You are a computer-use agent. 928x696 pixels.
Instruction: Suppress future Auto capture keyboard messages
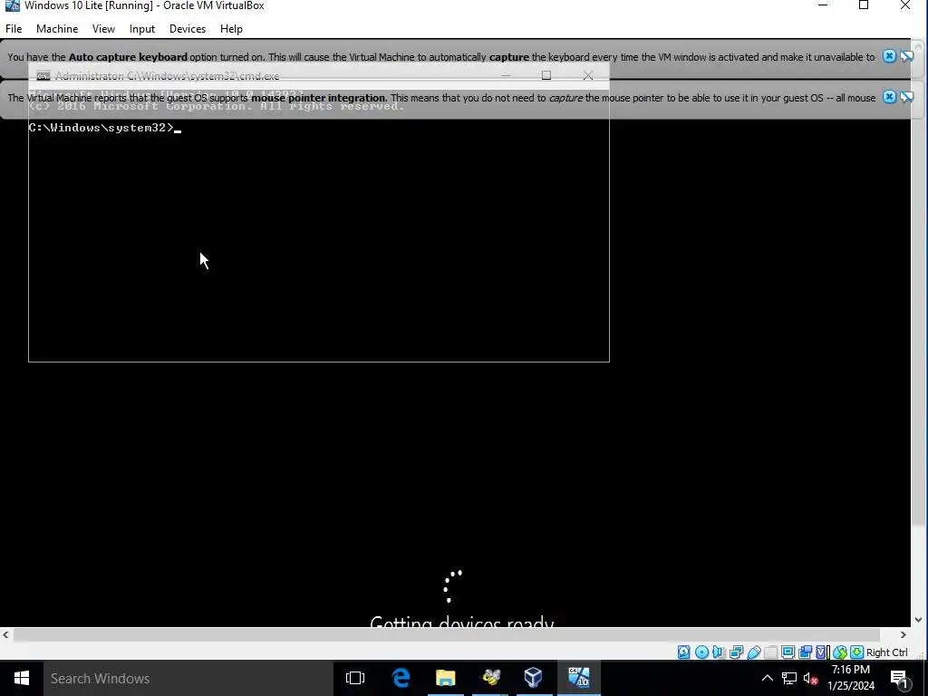pos(906,56)
